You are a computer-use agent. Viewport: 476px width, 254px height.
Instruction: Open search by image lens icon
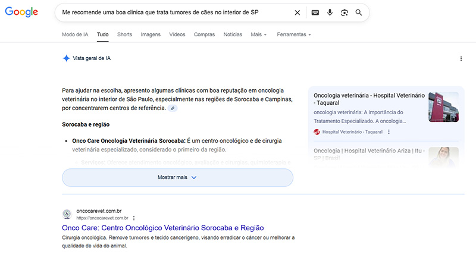tap(344, 12)
